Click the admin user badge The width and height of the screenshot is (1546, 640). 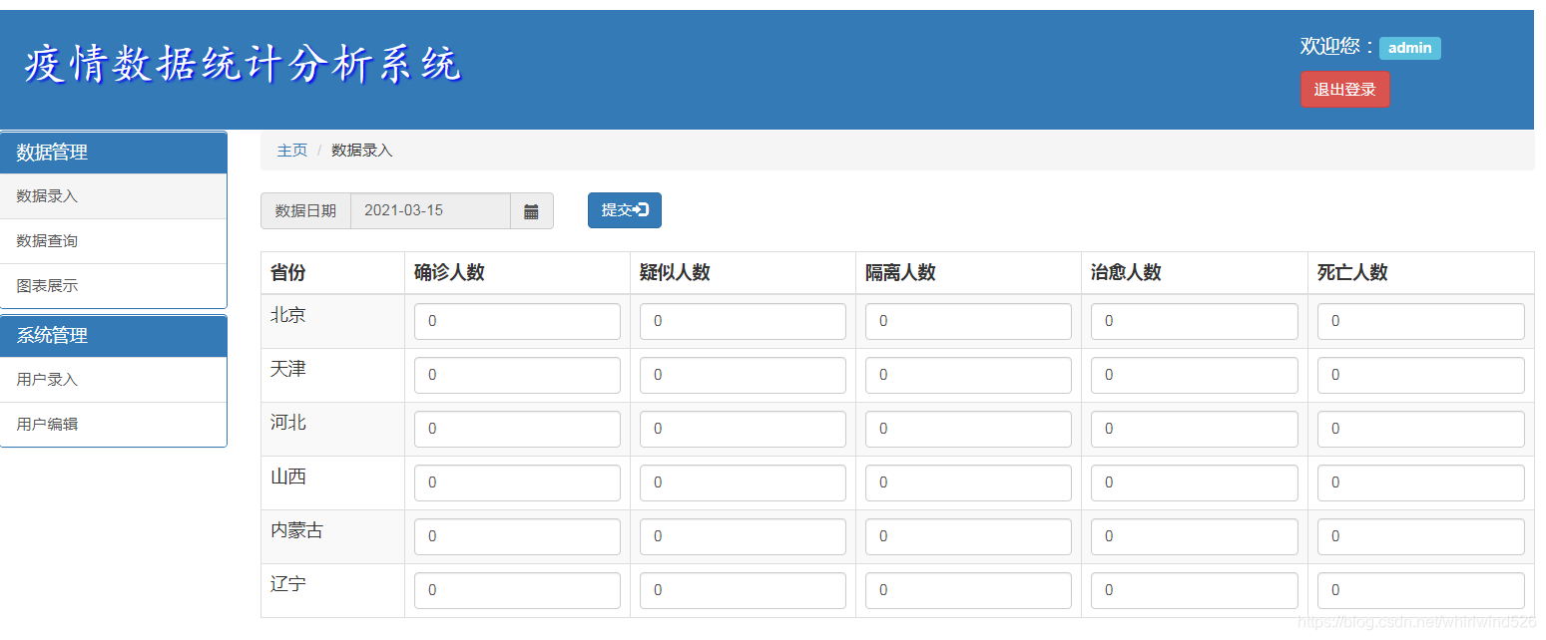1410,48
